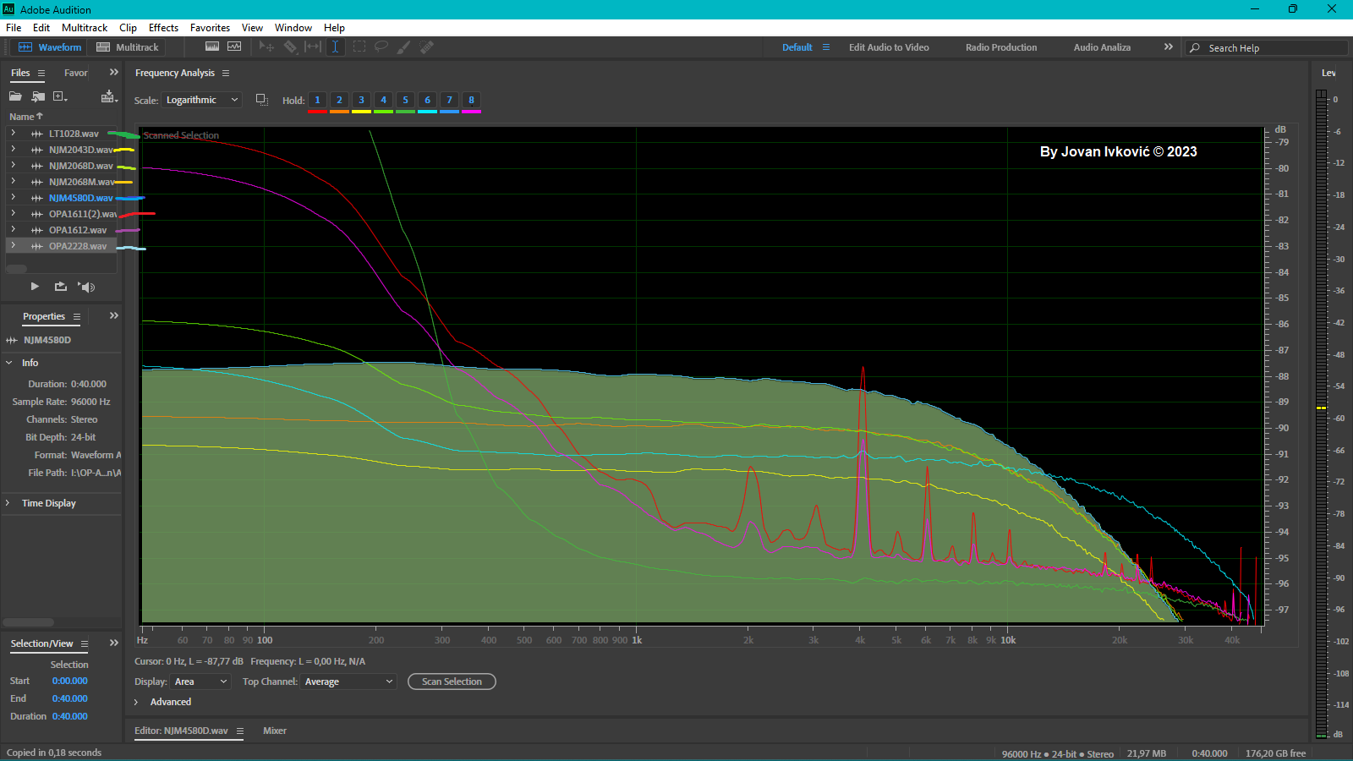Expand LT1028.wav file entry
The height and width of the screenshot is (761, 1353).
click(14, 134)
